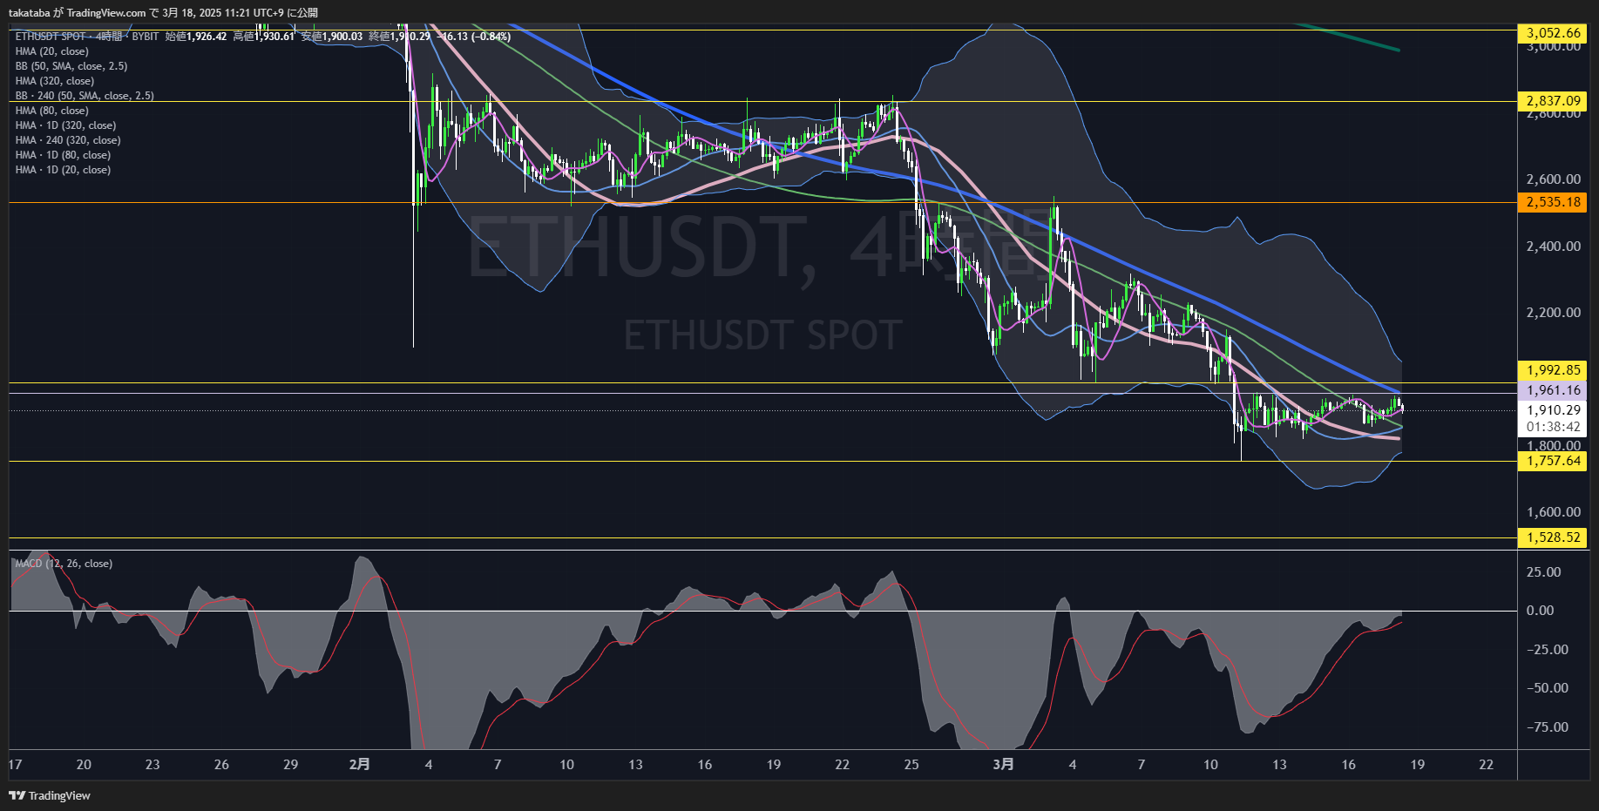The image size is (1599, 811).
Task: Click the 3,052.66 yellow price label
Action: [1553, 33]
